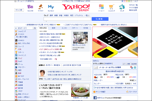Click the ログイン履歴 button
152x101 pixels.
126,64
